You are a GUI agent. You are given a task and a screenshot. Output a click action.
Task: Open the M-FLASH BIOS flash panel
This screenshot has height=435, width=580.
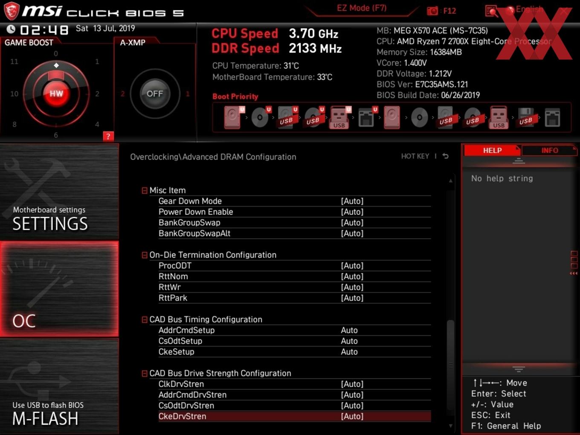(x=59, y=386)
